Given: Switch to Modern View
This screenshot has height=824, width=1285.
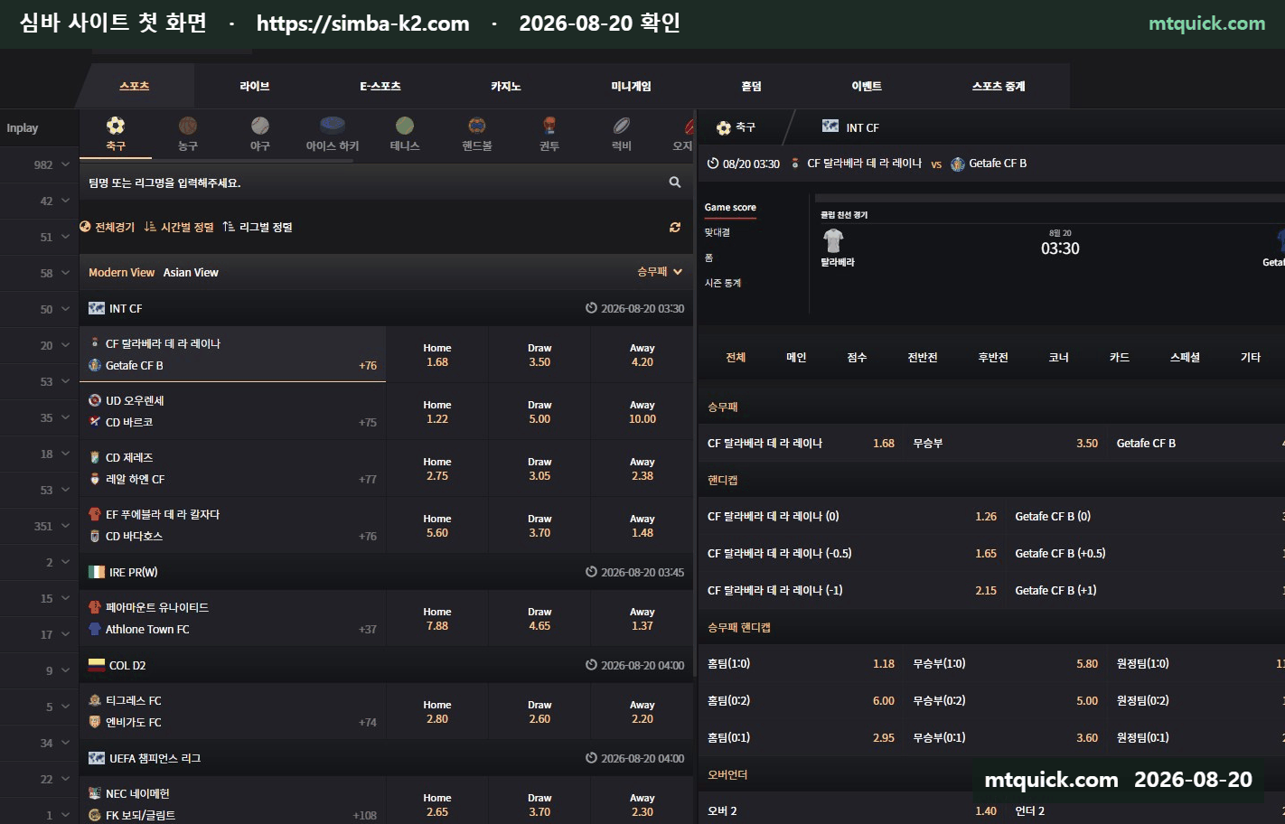Looking at the screenshot, I should tap(122, 273).
